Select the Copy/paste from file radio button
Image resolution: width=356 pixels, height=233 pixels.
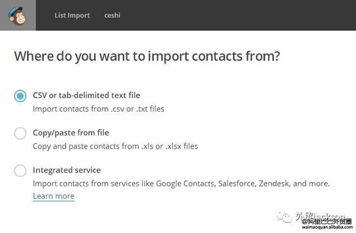(x=20, y=133)
